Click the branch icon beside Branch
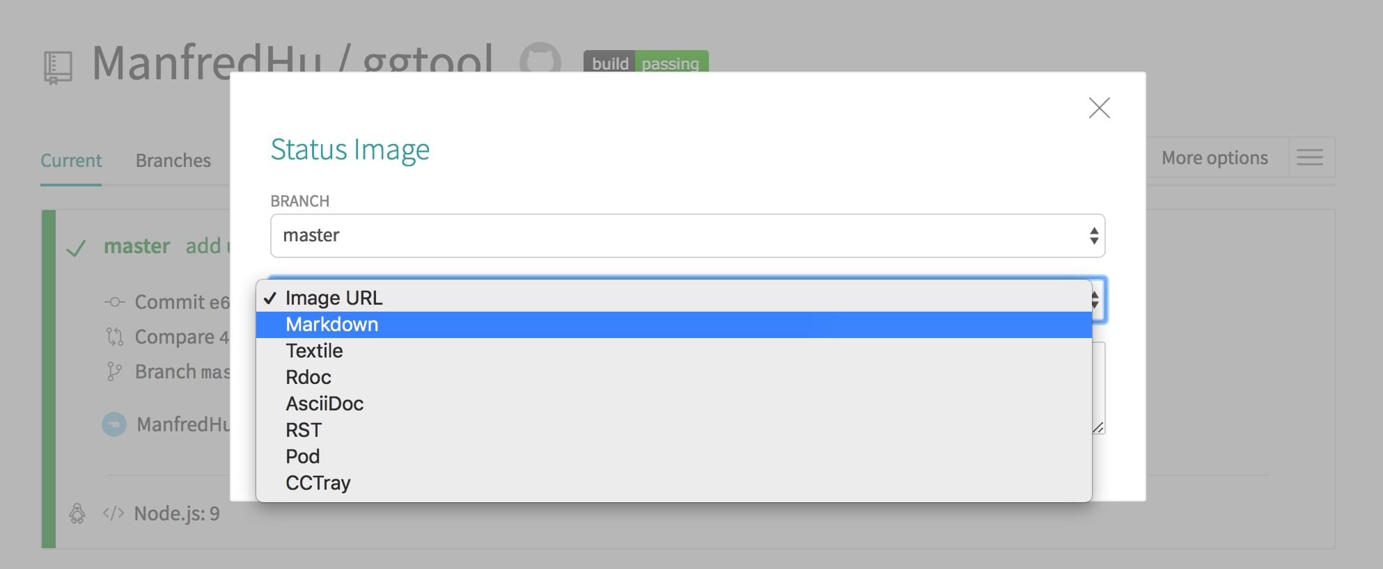 114,371
